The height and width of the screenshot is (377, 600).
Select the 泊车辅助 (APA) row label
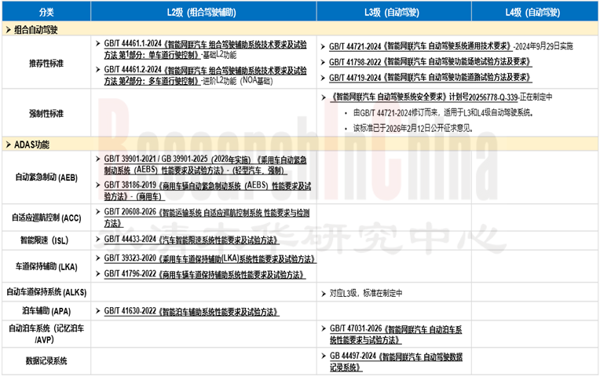[46, 311]
